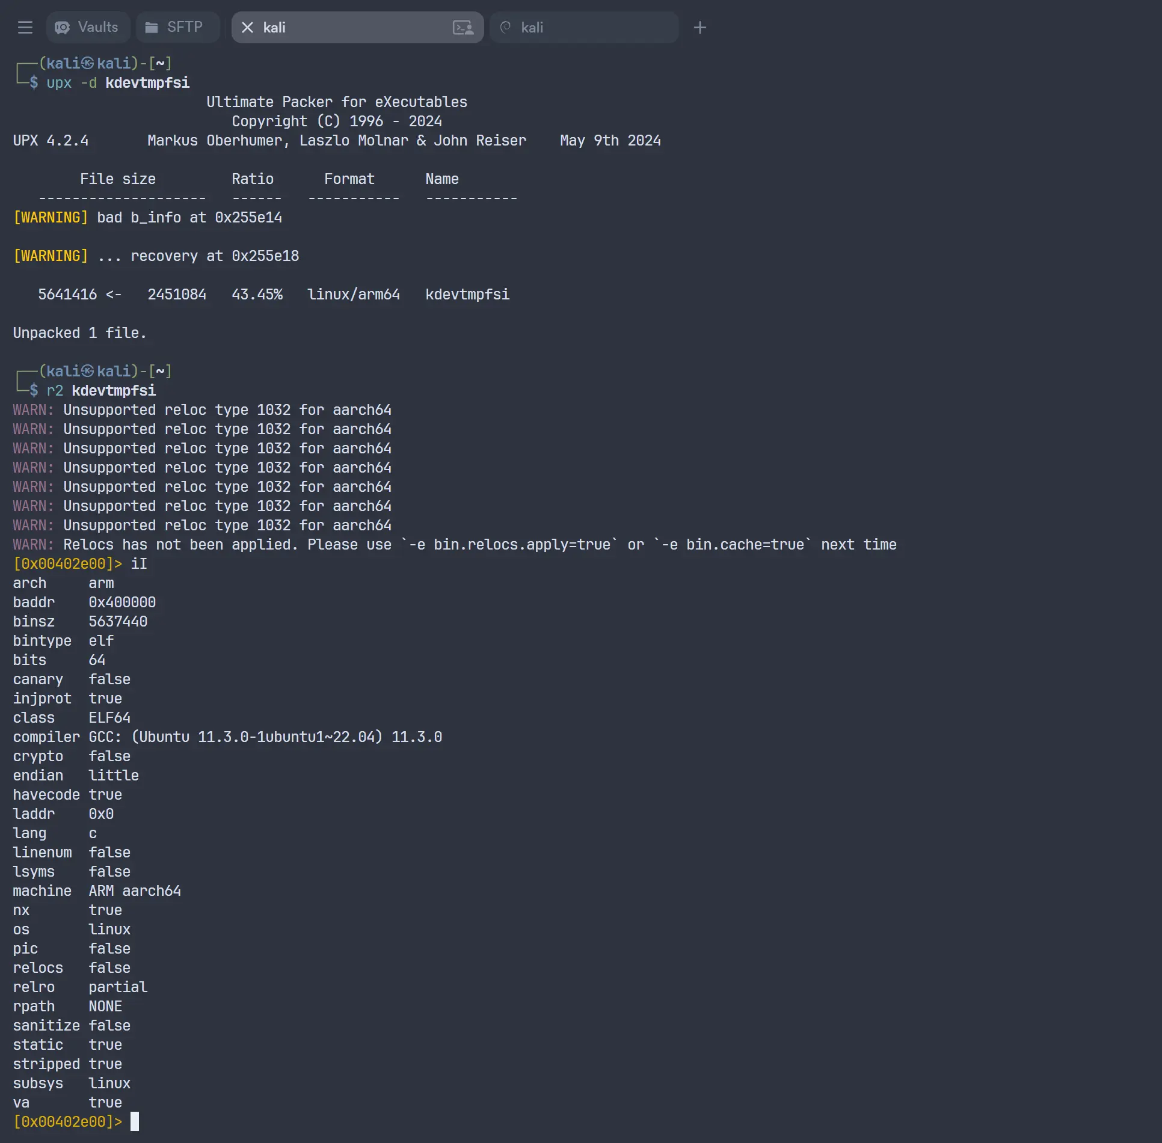Close the active kali terminal tab

pos(247,28)
